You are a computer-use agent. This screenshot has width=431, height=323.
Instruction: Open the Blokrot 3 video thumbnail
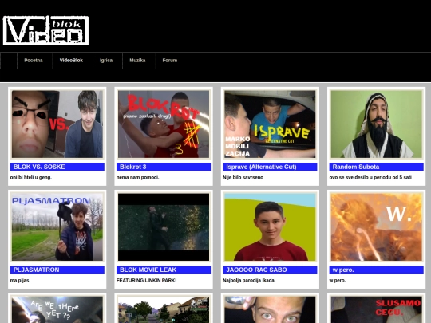pyautogui.click(x=164, y=124)
